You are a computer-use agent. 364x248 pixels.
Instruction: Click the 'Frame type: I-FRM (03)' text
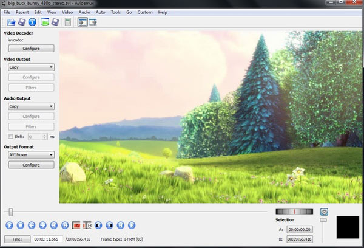(x=122, y=239)
